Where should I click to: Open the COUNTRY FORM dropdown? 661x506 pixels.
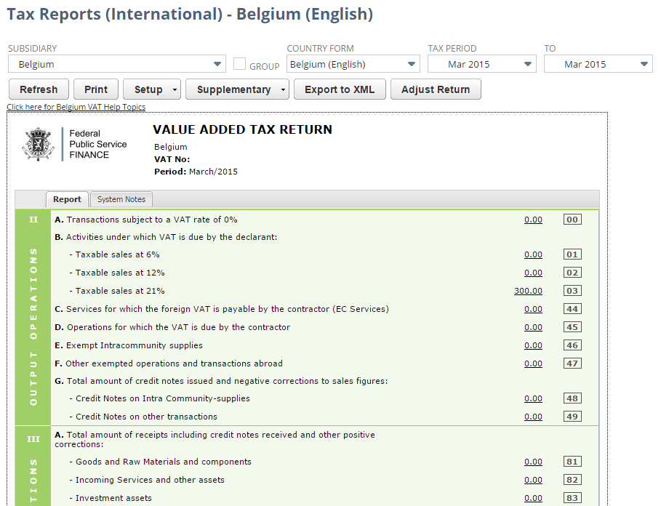click(x=412, y=64)
